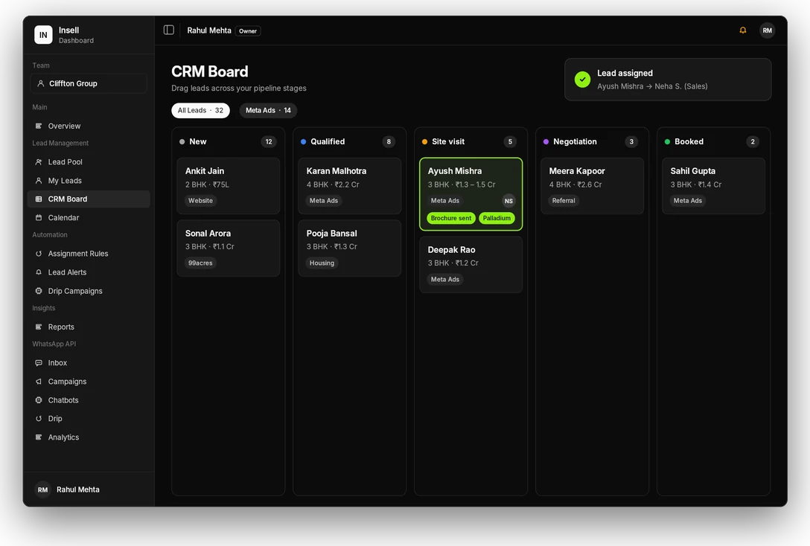Click the Booked column header
The image size is (810, 546).
tap(689, 142)
